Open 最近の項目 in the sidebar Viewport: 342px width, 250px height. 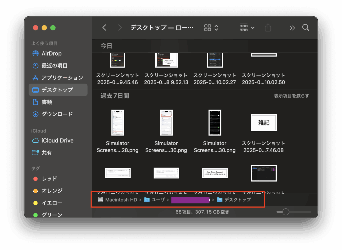point(58,66)
